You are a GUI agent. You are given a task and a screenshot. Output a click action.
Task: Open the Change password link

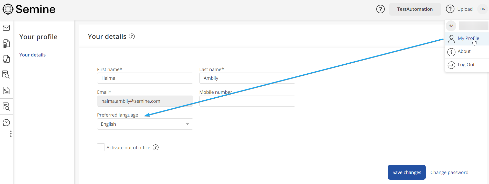[x=449, y=172]
